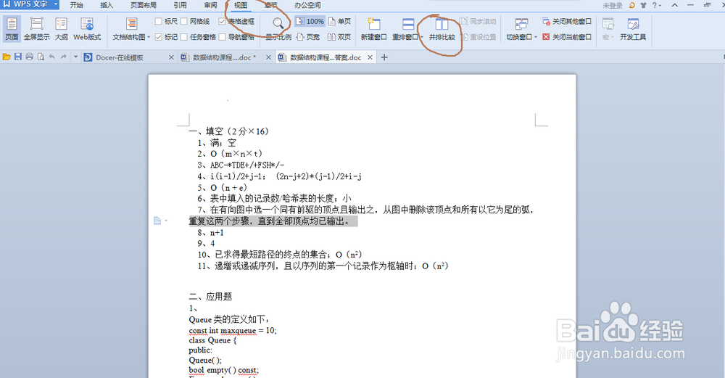Viewport: 725px width, 378px height.
Task: Open 全屏显示 full screen mode
Action: [36, 29]
